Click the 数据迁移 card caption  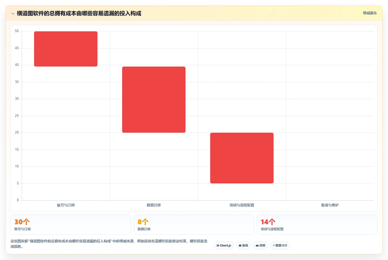click(x=144, y=229)
